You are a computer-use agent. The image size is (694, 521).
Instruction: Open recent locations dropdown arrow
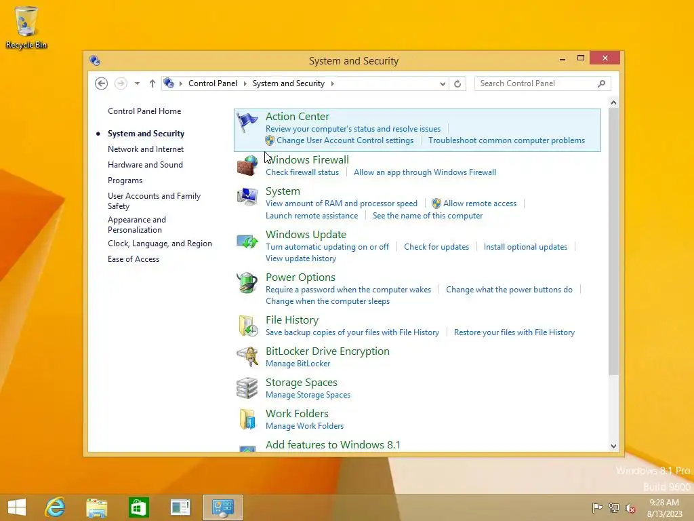click(137, 83)
